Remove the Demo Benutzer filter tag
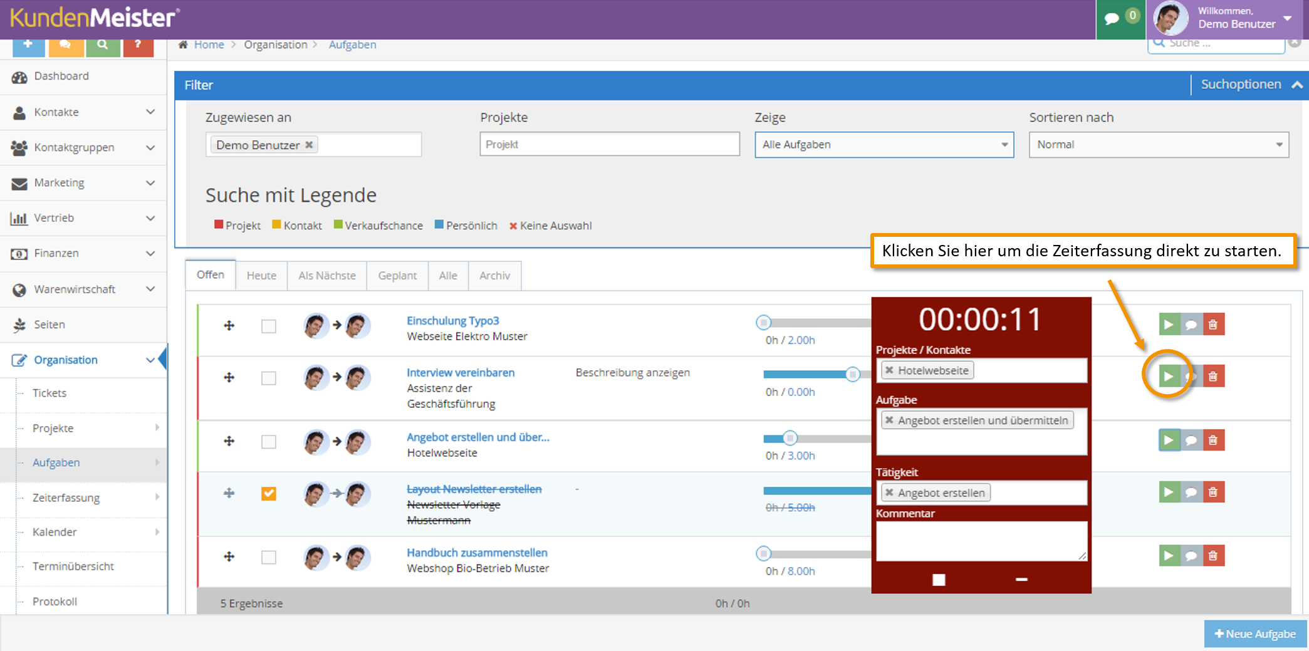Image resolution: width=1309 pixels, height=651 pixels. point(309,145)
